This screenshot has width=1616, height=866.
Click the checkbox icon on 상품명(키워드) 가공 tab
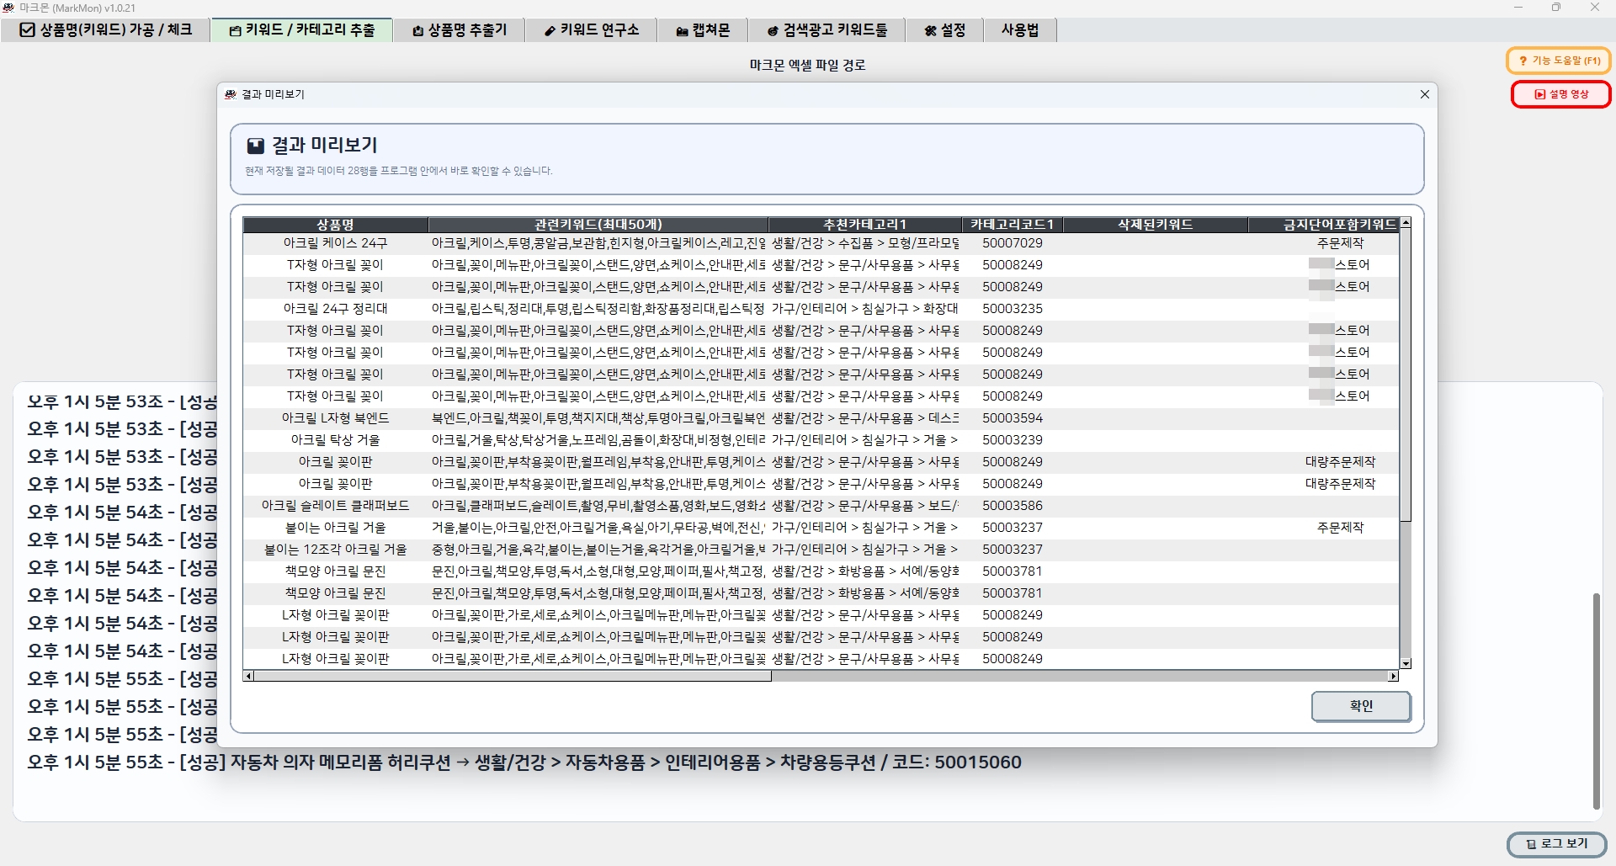point(28,30)
